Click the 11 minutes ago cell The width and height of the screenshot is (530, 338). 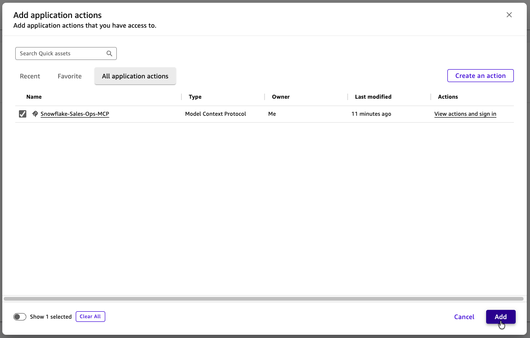click(x=371, y=114)
